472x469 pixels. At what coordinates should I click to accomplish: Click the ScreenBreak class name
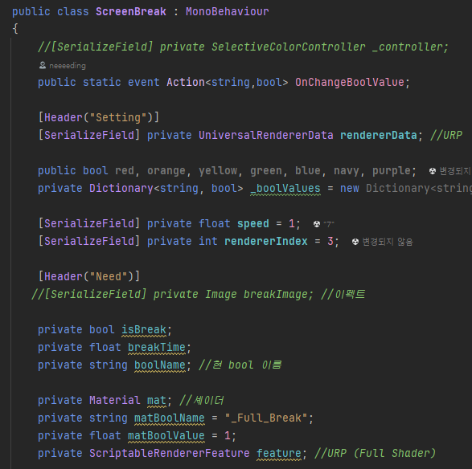(x=130, y=11)
